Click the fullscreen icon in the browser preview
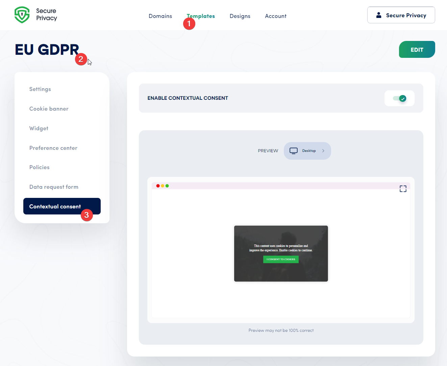This screenshot has height=366, width=447. [x=403, y=188]
